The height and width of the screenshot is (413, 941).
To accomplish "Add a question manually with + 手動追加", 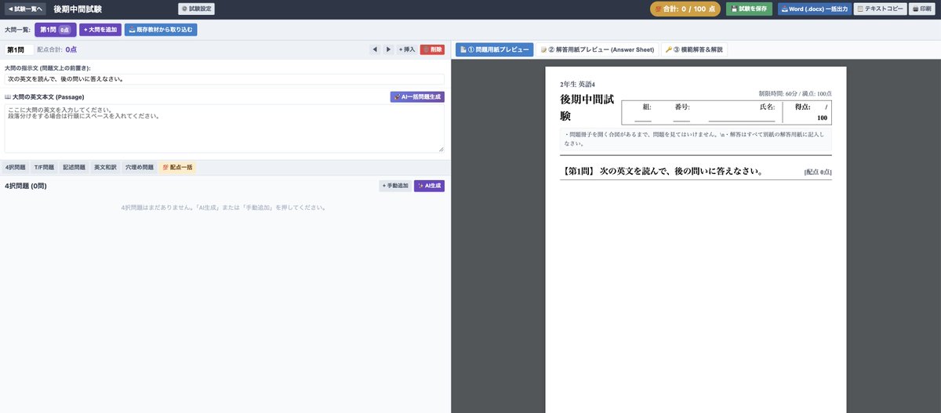I will coord(395,186).
